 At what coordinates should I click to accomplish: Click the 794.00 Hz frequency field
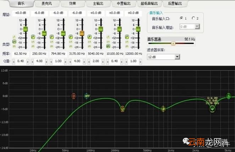(58, 54)
